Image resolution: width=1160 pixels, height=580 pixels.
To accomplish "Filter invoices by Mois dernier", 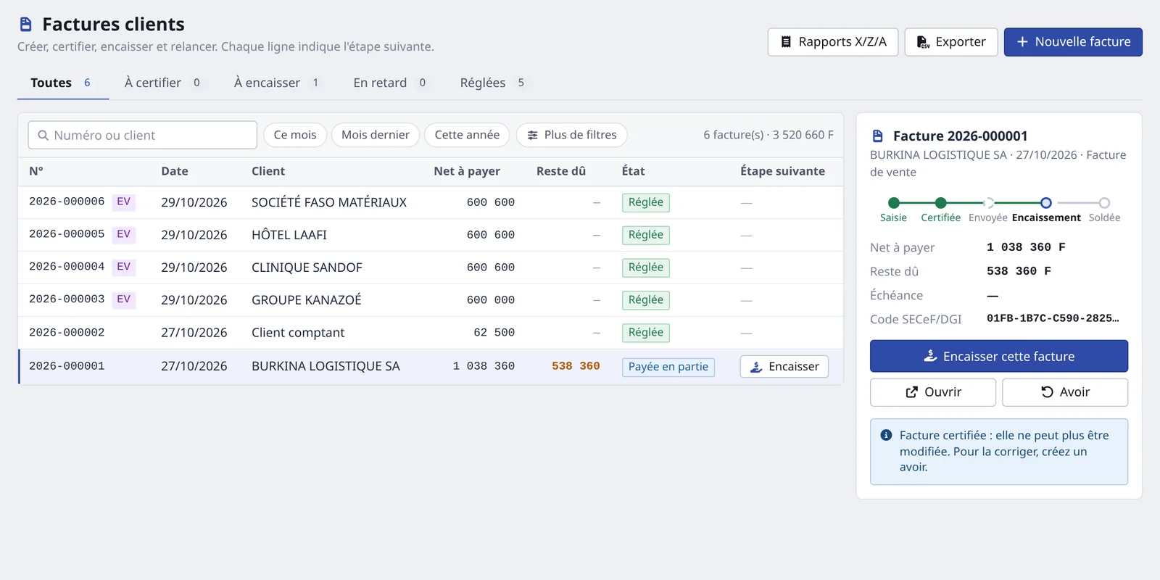I will [376, 135].
